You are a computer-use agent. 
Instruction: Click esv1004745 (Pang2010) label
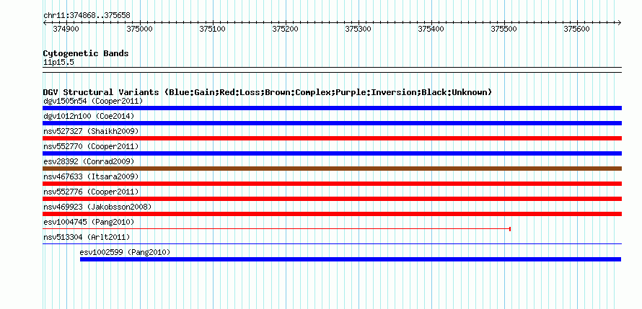click(x=89, y=222)
